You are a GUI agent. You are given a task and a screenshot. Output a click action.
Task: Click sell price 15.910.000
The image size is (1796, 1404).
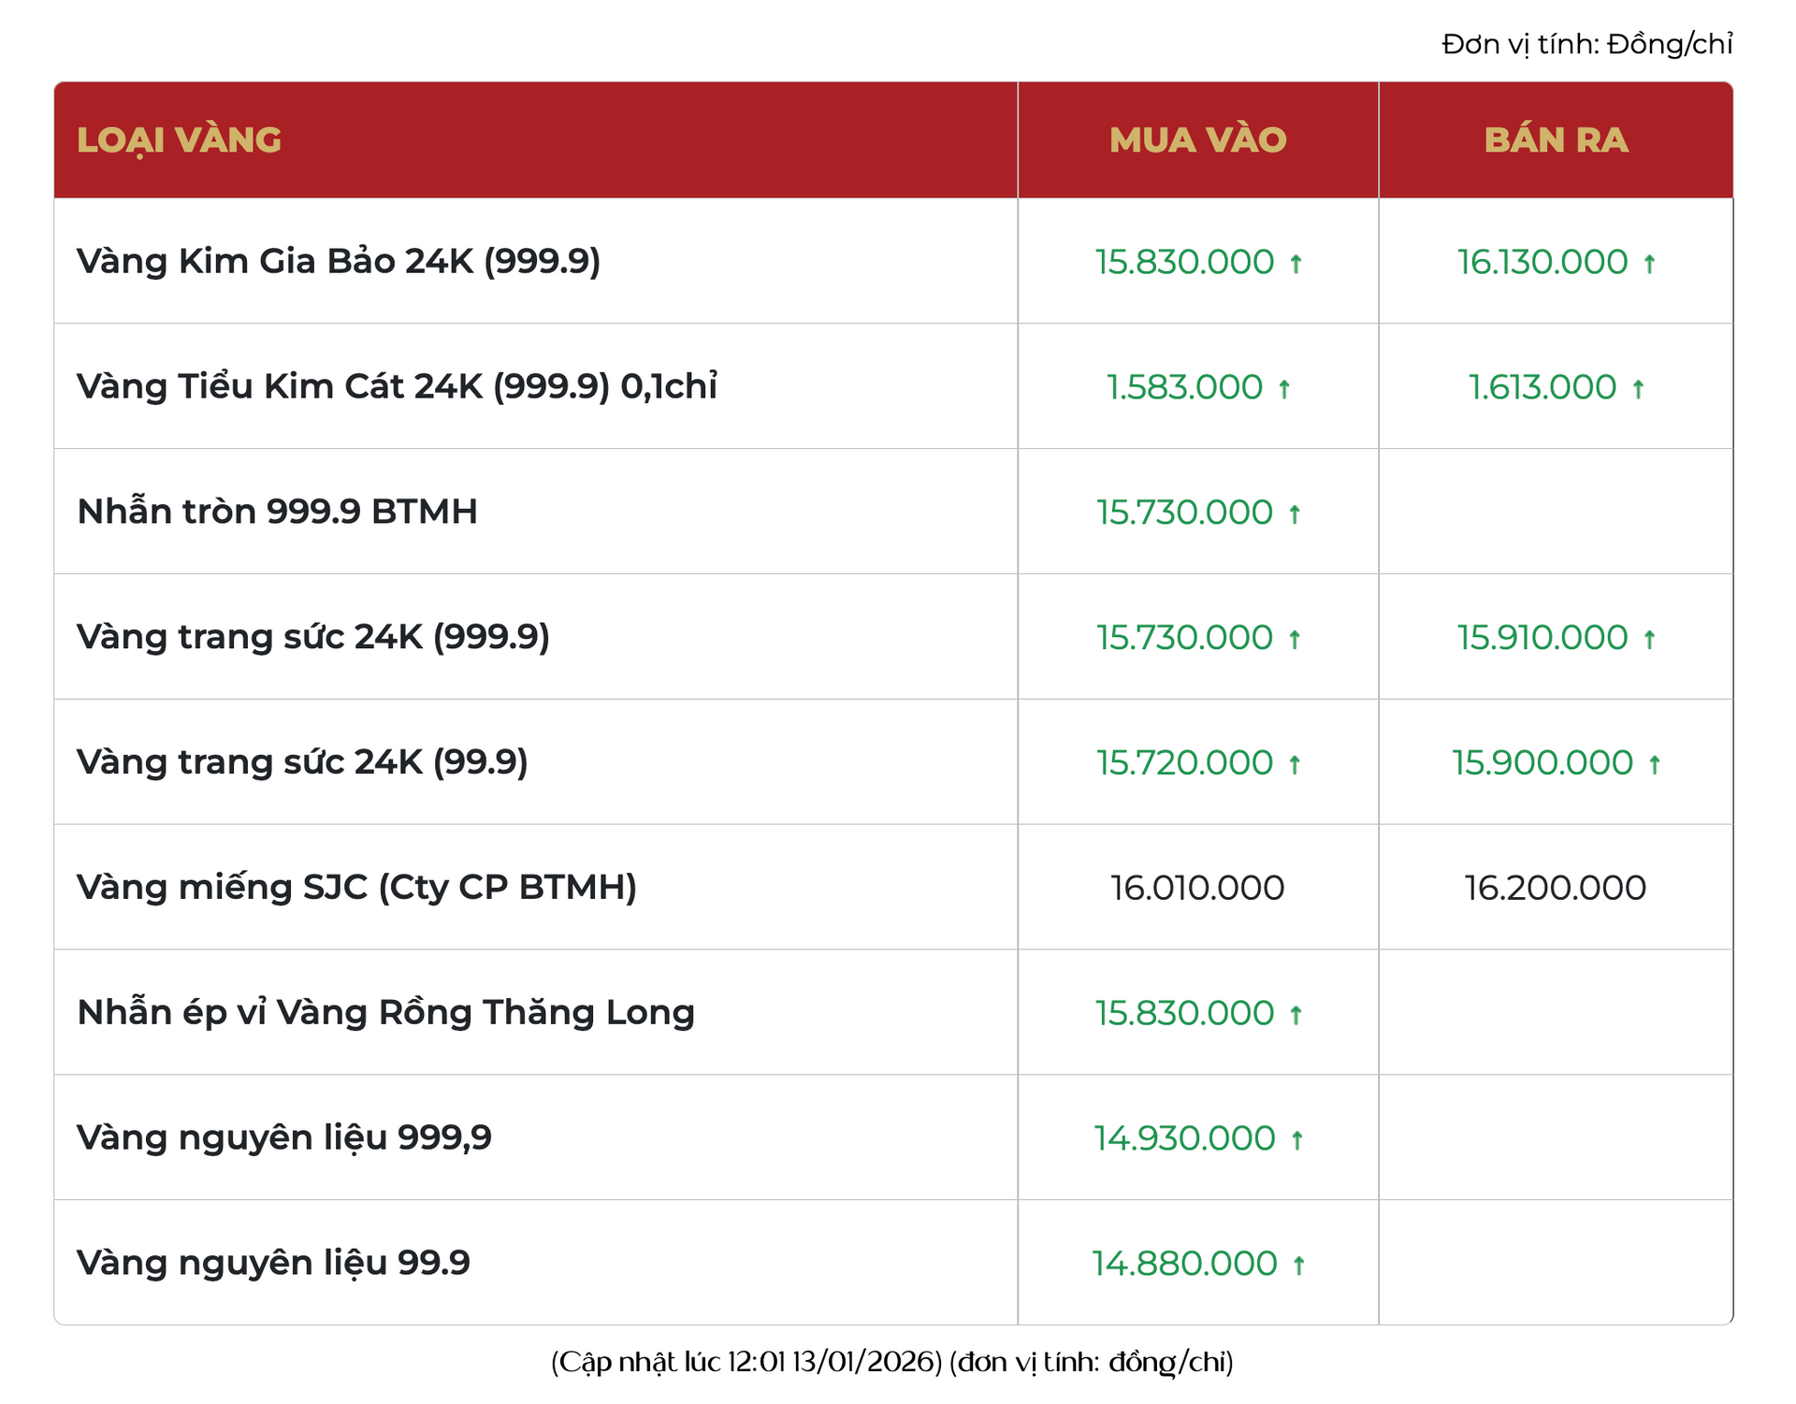coord(1543,638)
